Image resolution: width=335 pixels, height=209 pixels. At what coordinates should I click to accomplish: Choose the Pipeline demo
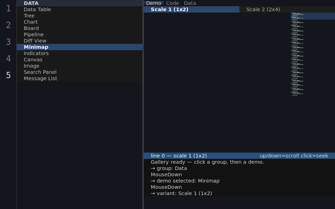80,34
